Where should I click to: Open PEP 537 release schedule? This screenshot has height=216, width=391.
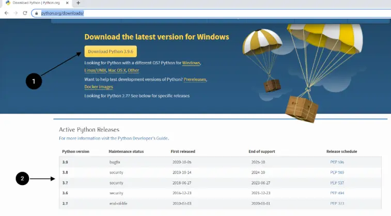pos(337,183)
